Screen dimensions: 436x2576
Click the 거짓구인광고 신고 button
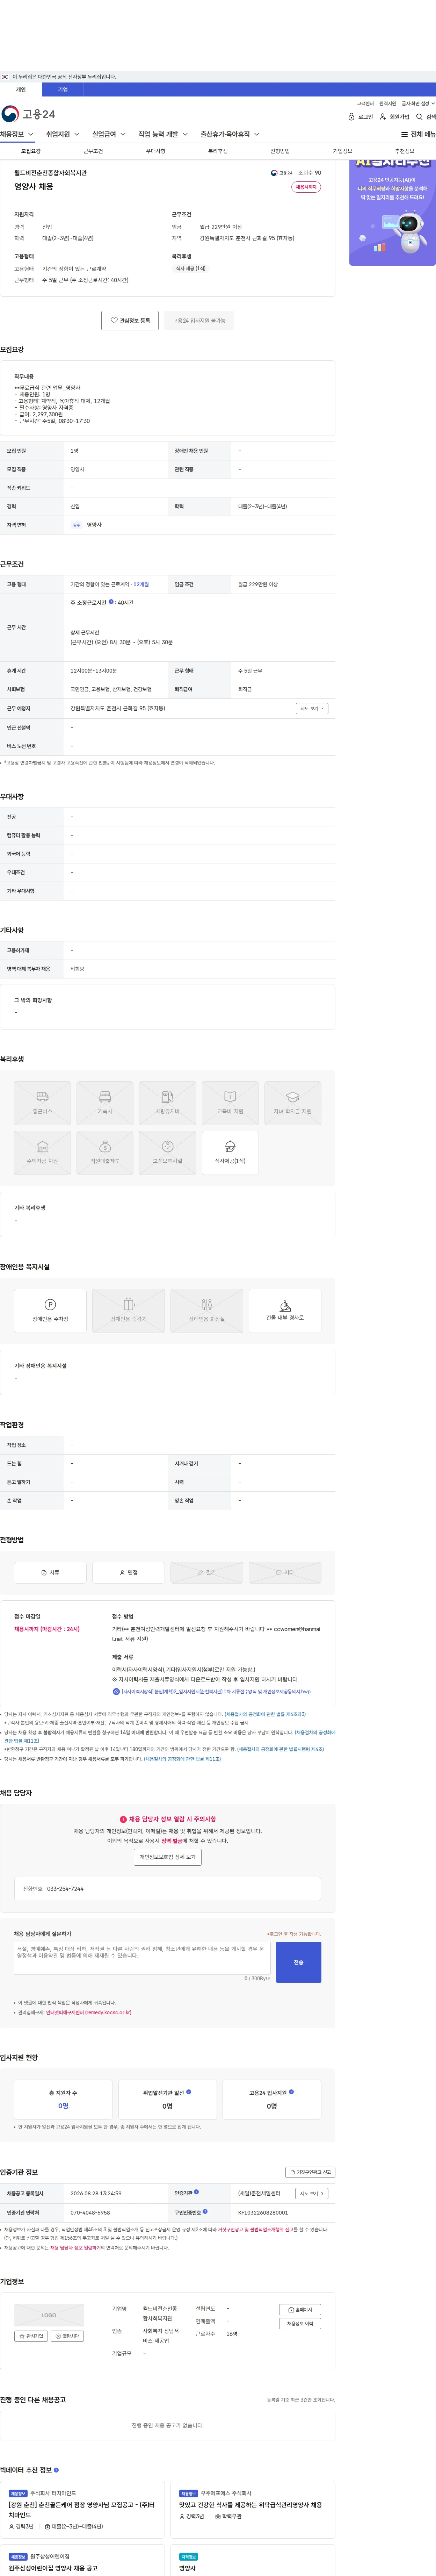[x=310, y=2172]
